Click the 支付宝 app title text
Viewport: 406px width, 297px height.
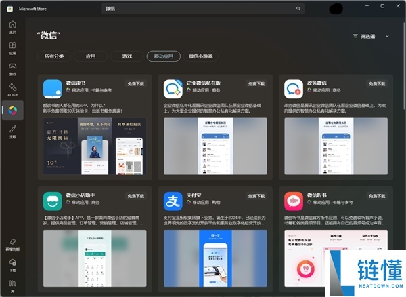[194, 195]
